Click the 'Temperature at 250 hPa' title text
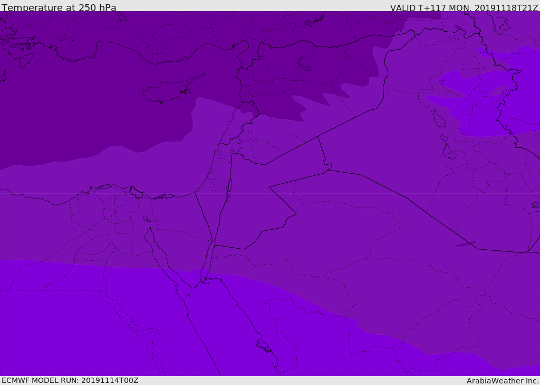The image size is (540, 385). tap(59, 7)
